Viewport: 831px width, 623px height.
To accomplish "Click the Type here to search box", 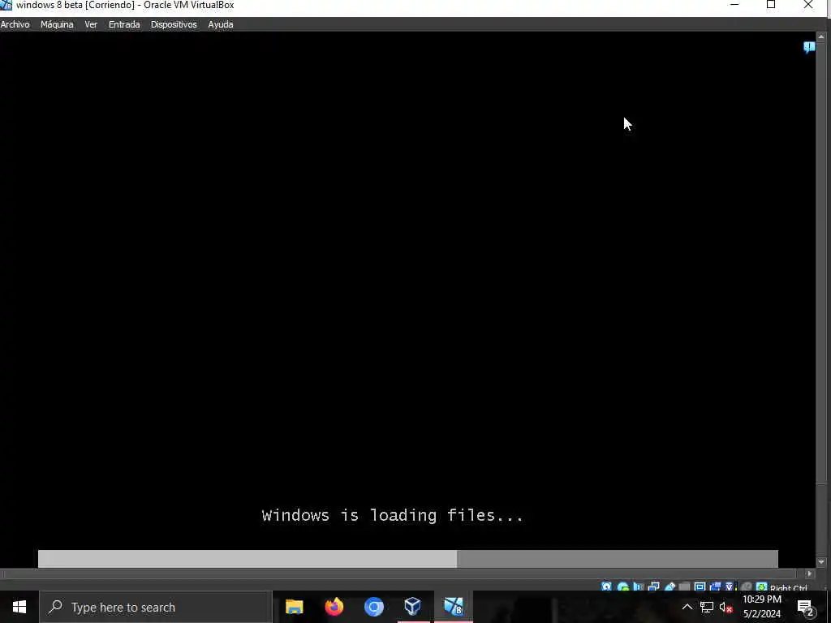I will pos(156,607).
